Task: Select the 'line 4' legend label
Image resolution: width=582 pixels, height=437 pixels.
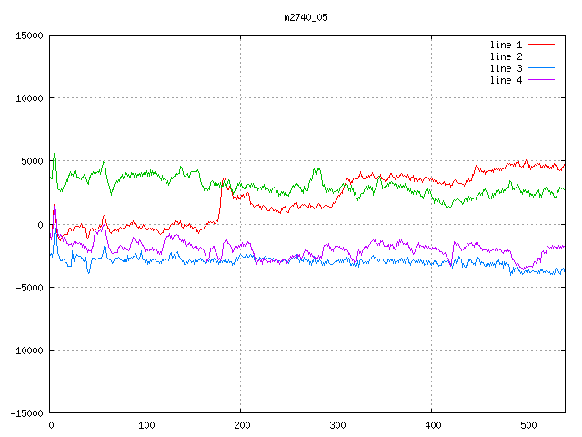Action: coord(507,80)
